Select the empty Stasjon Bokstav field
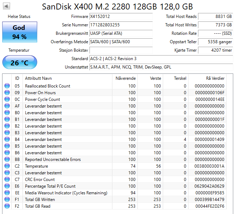 121,50
